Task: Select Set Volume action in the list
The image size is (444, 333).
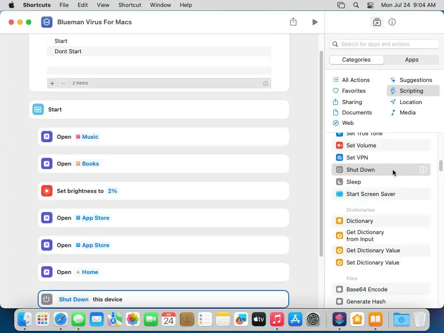Action: [381, 145]
